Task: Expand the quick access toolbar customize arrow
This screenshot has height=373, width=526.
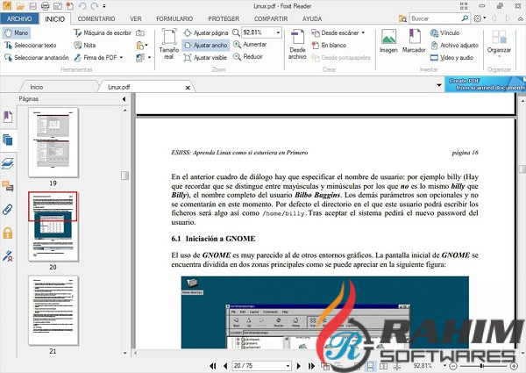Action: (104, 6)
